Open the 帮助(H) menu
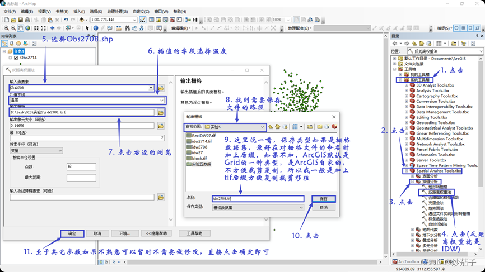This screenshot has width=485, height=272. (180, 11)
